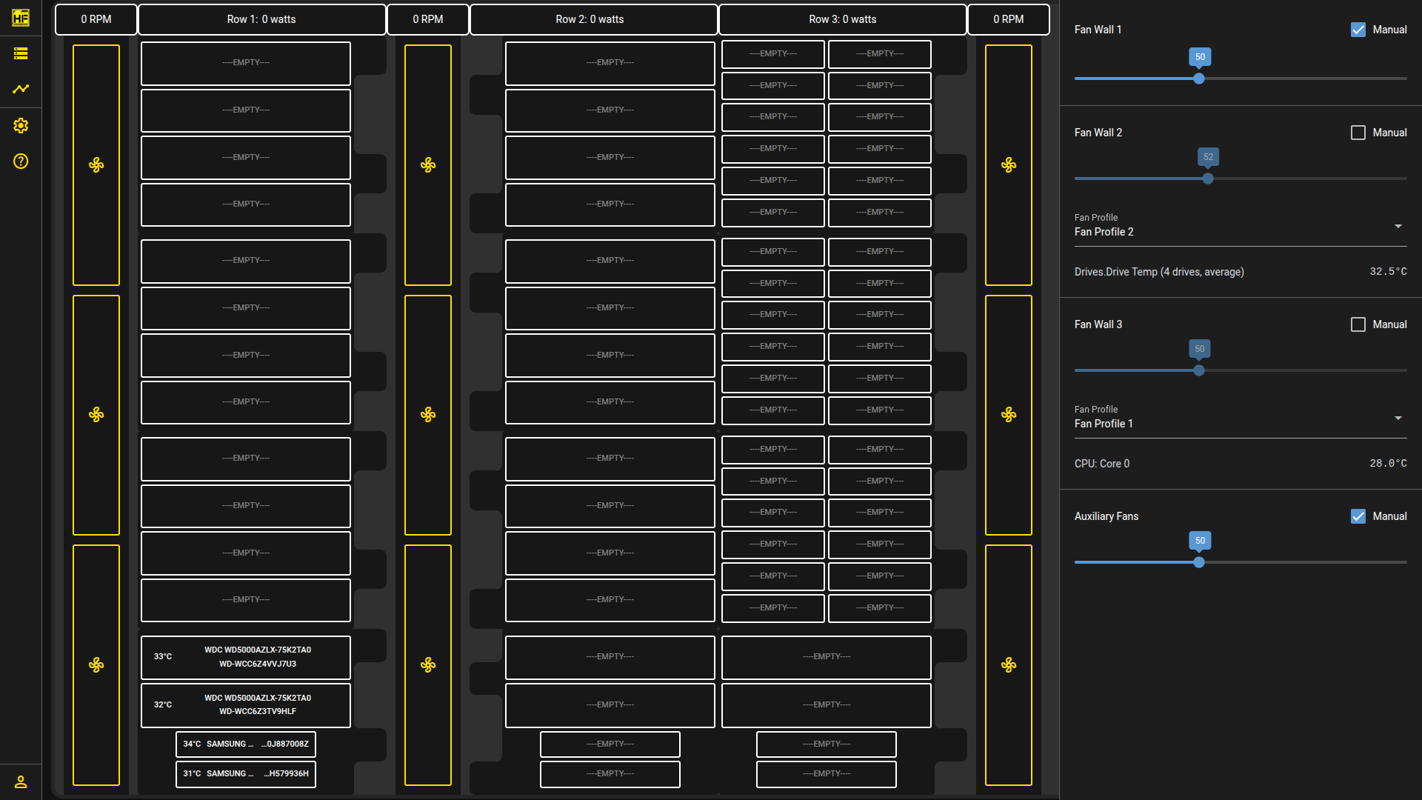Click the Row 3: 0 watts header

(843, 19)
